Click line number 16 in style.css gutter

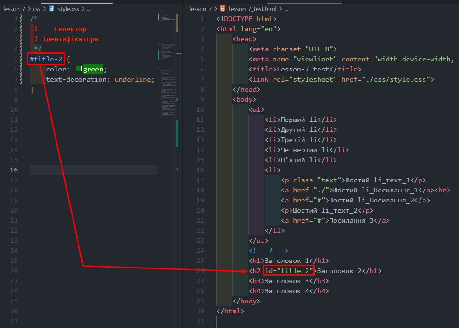(x=14, y=170)
